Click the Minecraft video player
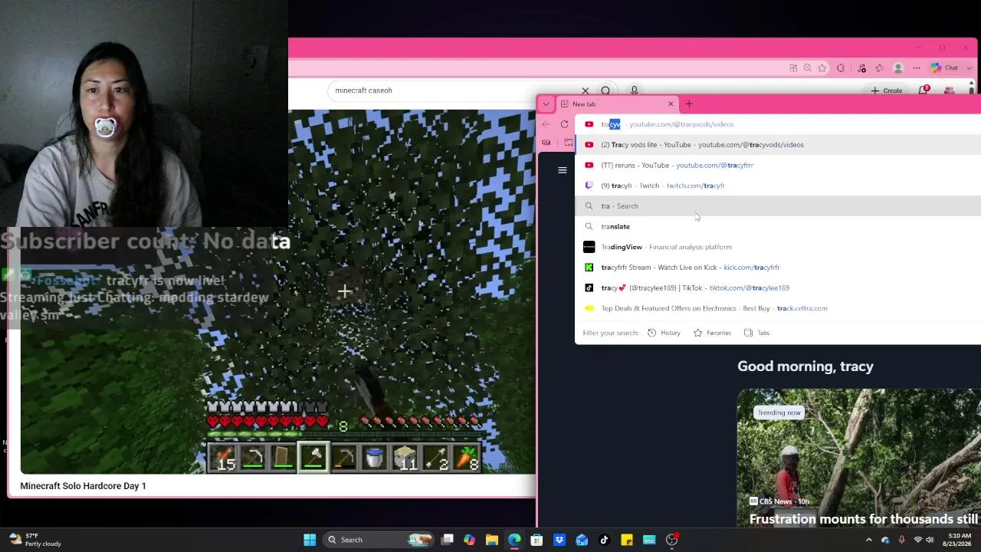981x552 pixels. (x=277, y=292)
